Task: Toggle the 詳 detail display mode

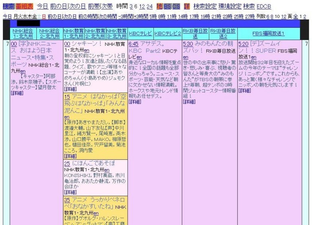Action: click(x=187, y=6)
